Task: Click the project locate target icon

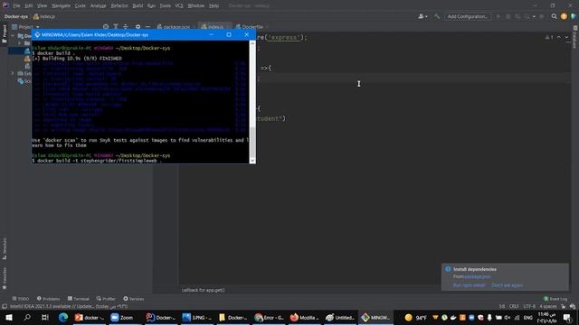Action: [x=106, y=27]
